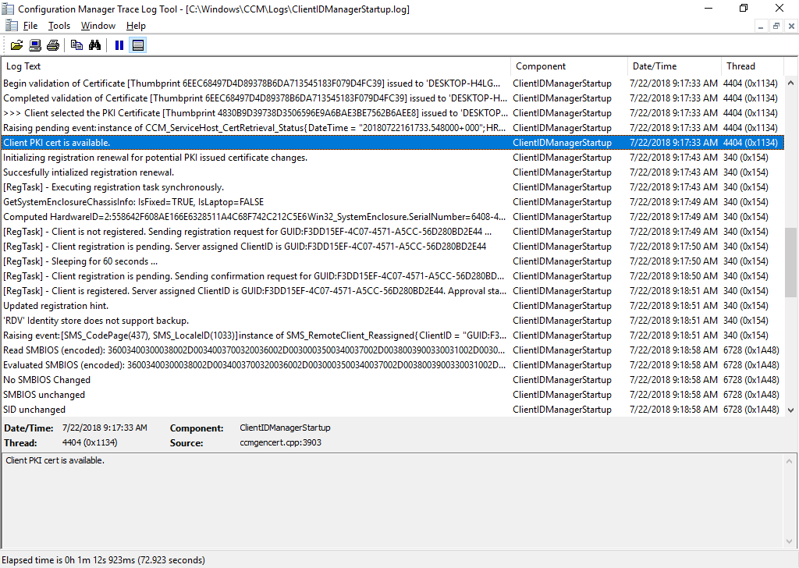Select row 'GetSystemEnclosureChassisInfo: IsFixed=TRUE'

[392, 202]
